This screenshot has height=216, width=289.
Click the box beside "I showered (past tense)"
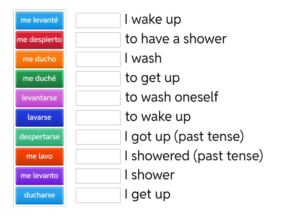pos(98,157)
